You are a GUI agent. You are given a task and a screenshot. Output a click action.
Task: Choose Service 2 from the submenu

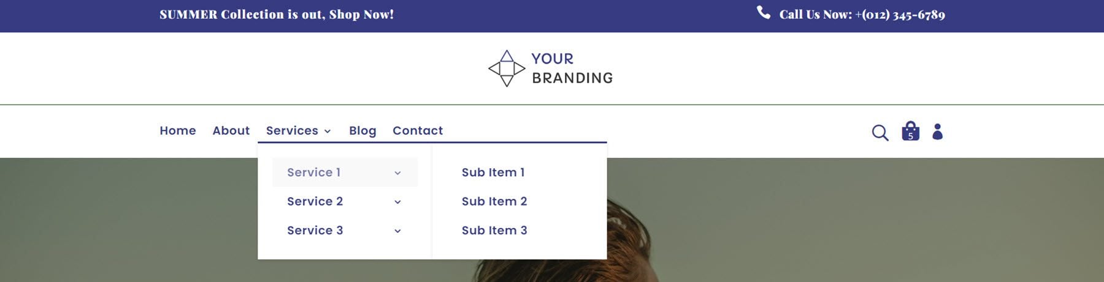tap(315, 201)
